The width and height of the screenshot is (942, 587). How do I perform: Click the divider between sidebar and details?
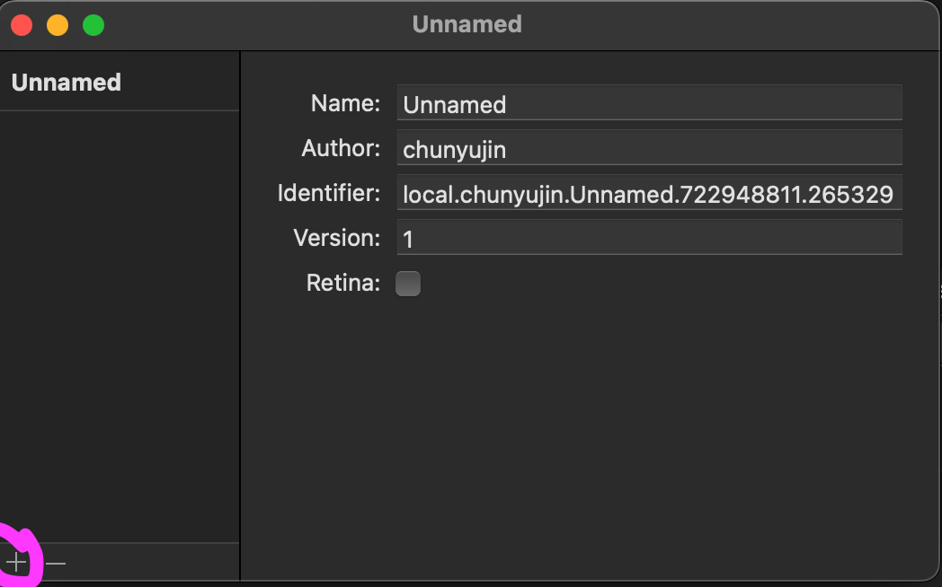[240, 314]
